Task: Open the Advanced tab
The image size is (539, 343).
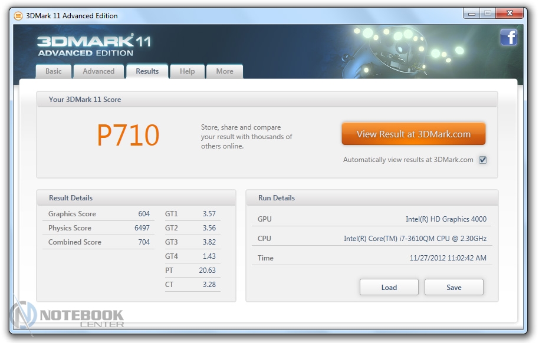Action: pos(98,71)
